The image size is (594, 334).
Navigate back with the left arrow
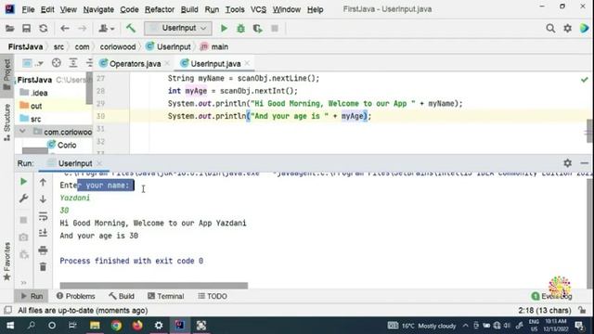[x=65, y=29]
